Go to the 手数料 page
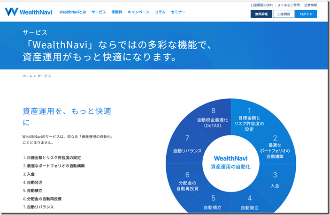This screenshot has height=215, width=330. click(x=117, y=12)
